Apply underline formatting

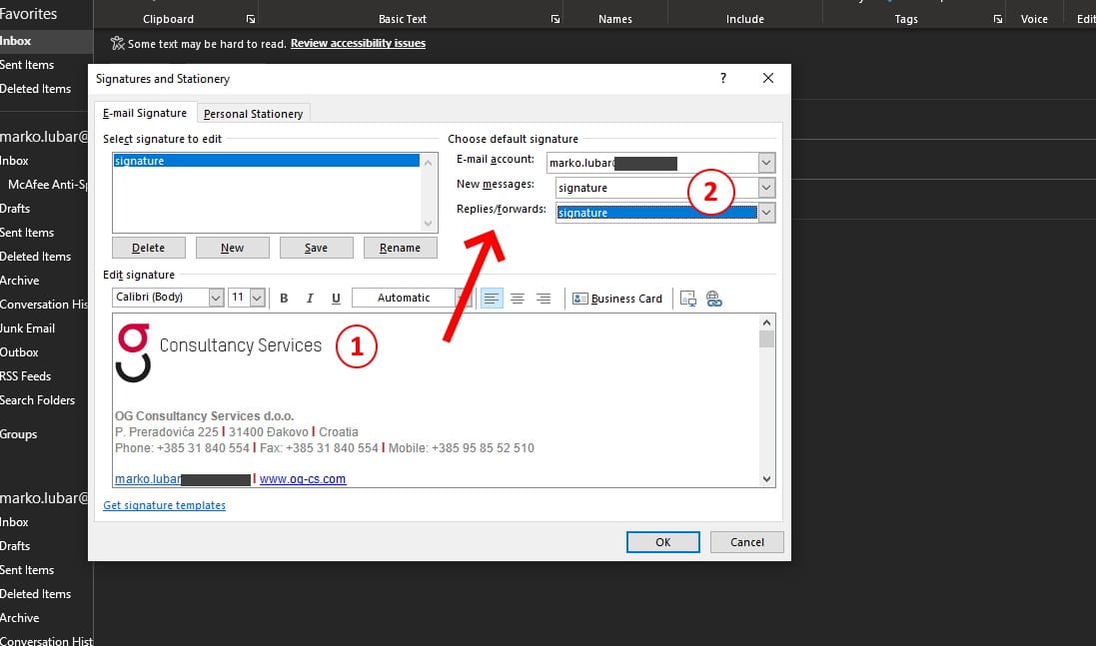337,298
